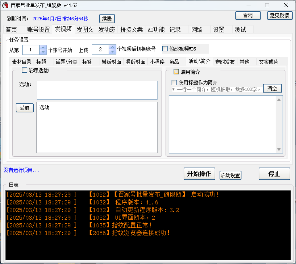Increase the starting account number
Viewport: 296px width, 264px height.
[43, 47]
